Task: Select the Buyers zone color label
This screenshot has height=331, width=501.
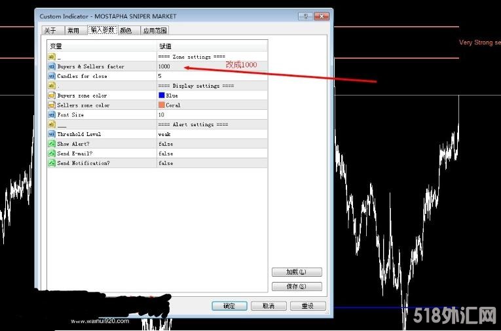Action: point(82,96)
